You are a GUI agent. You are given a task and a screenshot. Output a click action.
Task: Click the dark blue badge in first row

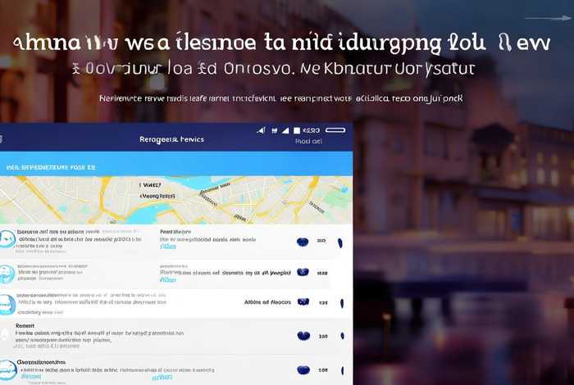click(303, 242)
